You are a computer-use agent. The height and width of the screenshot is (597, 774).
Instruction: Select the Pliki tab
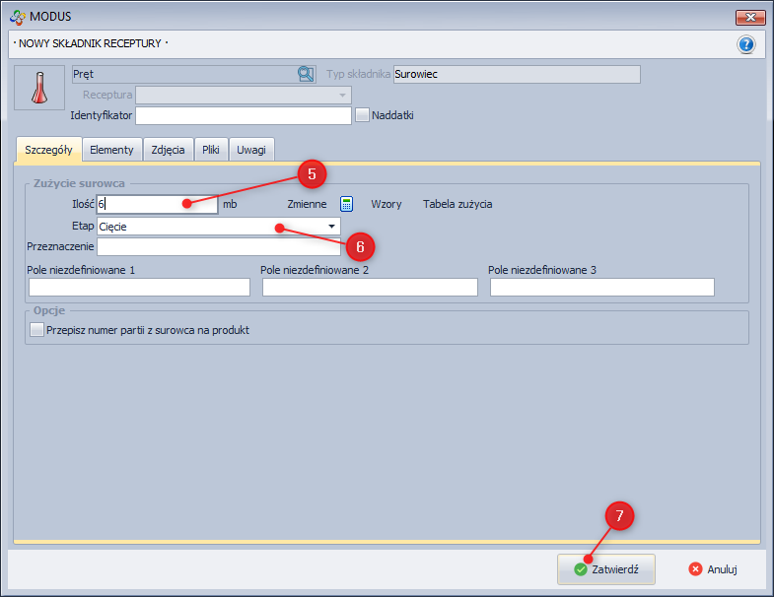point(211,150)
